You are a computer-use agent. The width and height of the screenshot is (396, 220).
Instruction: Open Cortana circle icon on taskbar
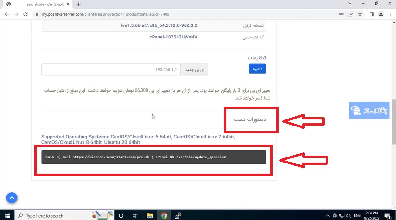click(x=121, y=216)
